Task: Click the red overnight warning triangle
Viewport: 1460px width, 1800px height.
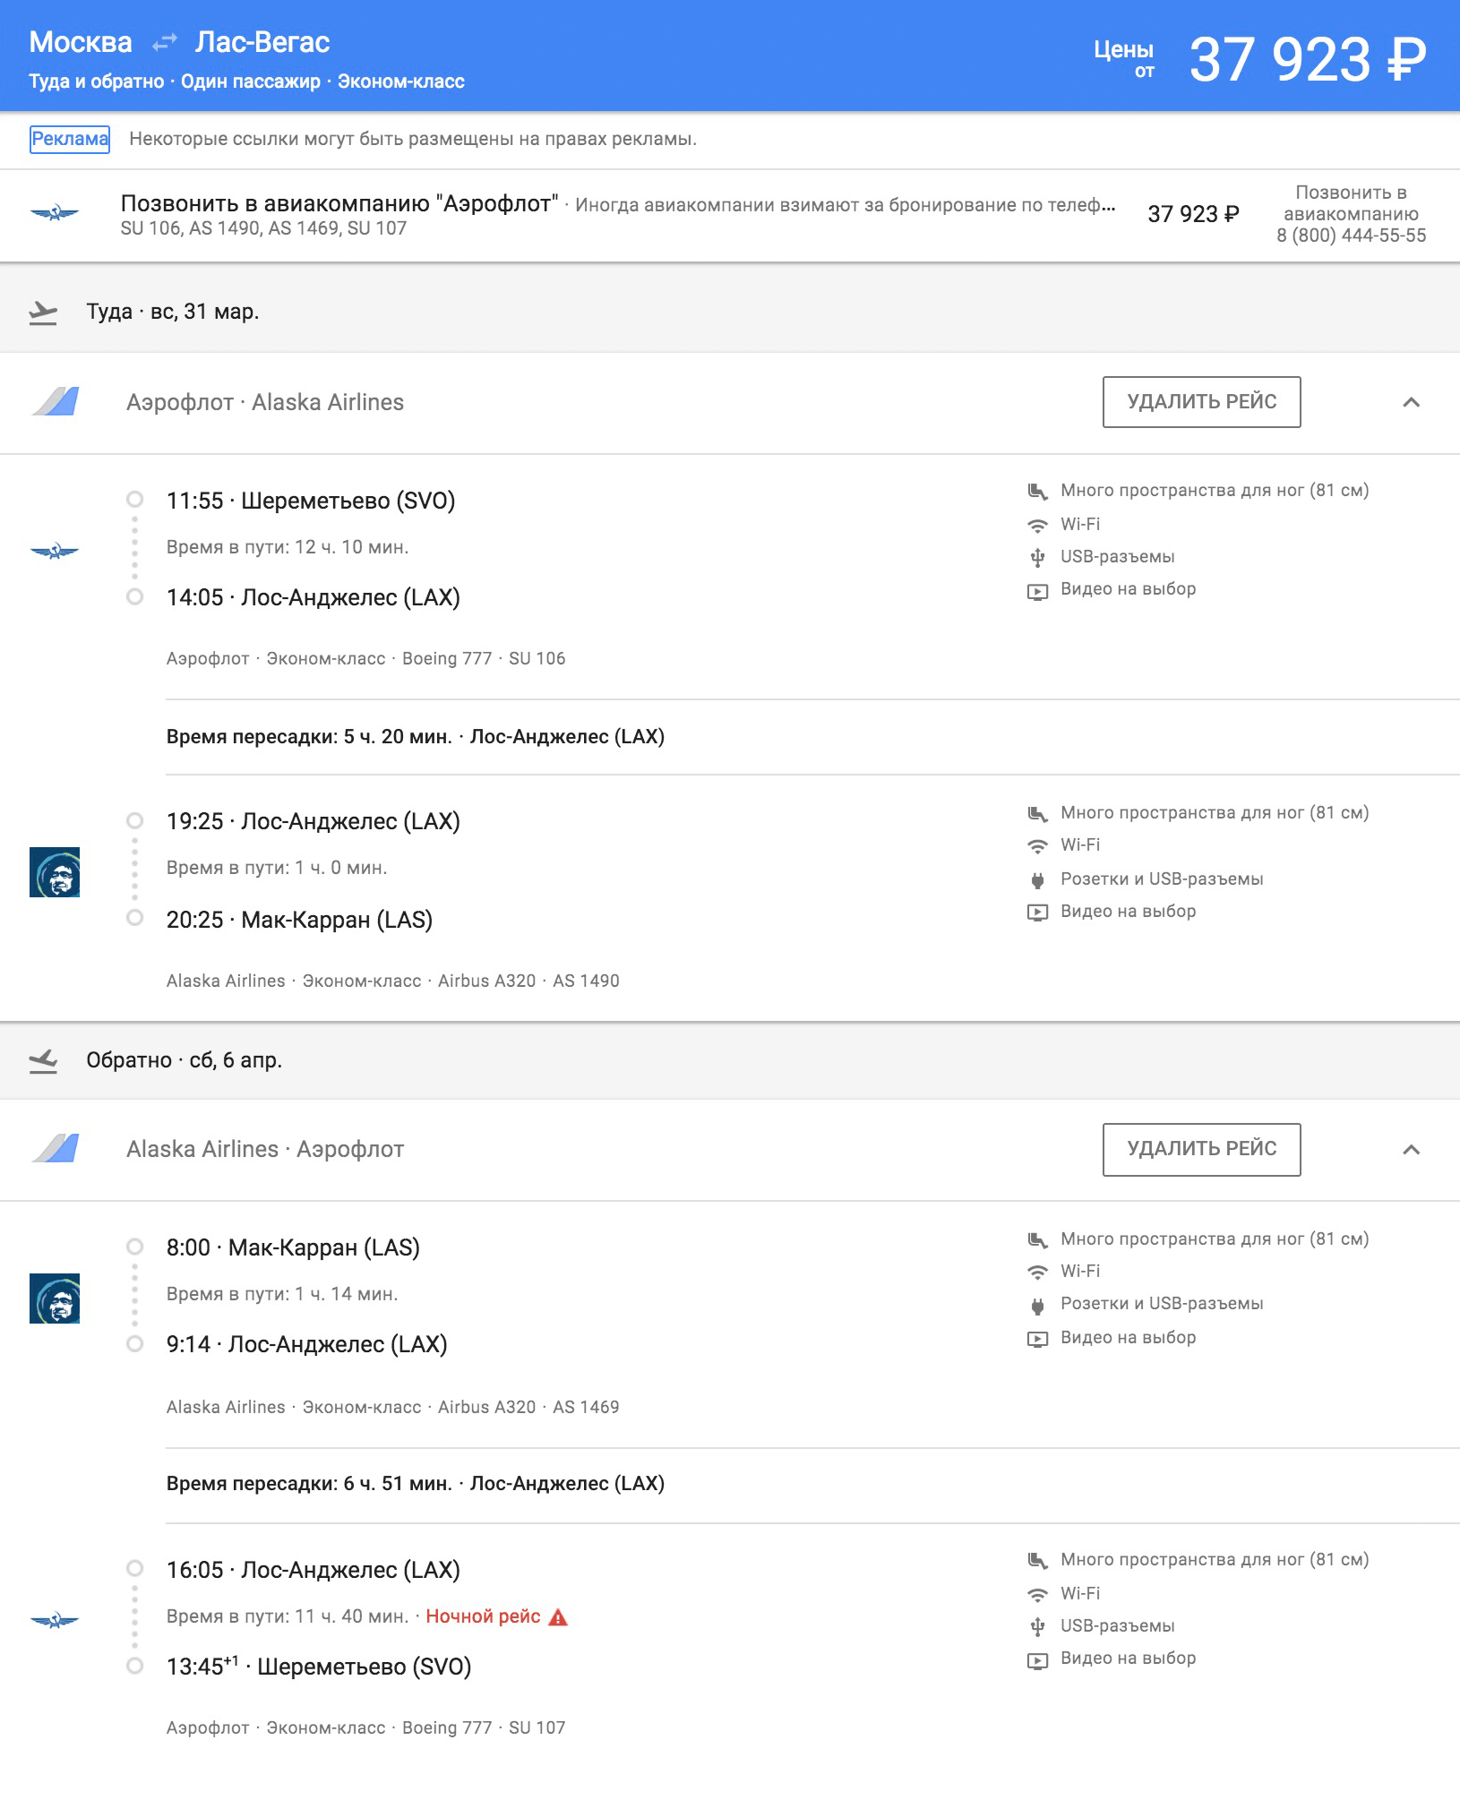Action: coord(558,1616)
